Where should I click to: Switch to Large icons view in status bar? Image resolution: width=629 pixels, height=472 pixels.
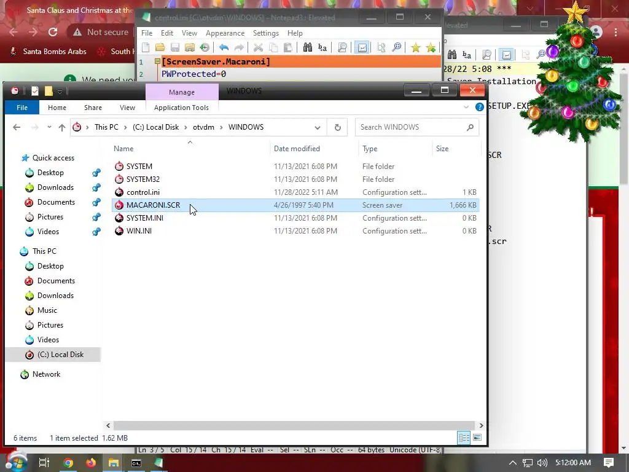pos(477,438)
